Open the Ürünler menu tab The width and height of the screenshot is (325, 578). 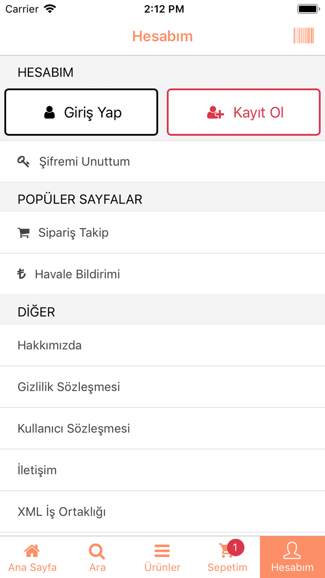click(x=162, y=557)
